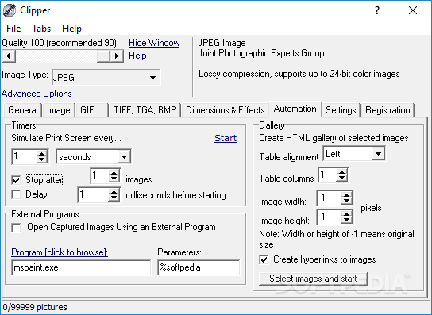The height and width of the screenshot is (315, 432).
Task: Click the Quality slider right arrow
Action: pyautogui.click(x=117, y=56)
